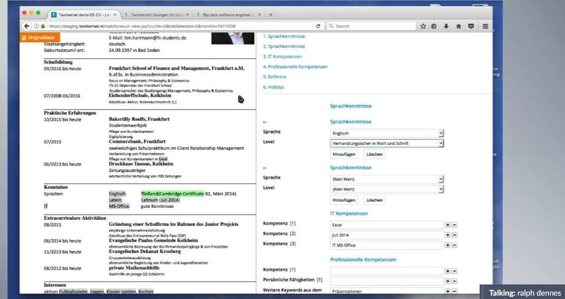Image resolution: width=565 pixels, height=299 pixels.
Task: Remove the Excel competence with the minus icon
Action: 455,225
